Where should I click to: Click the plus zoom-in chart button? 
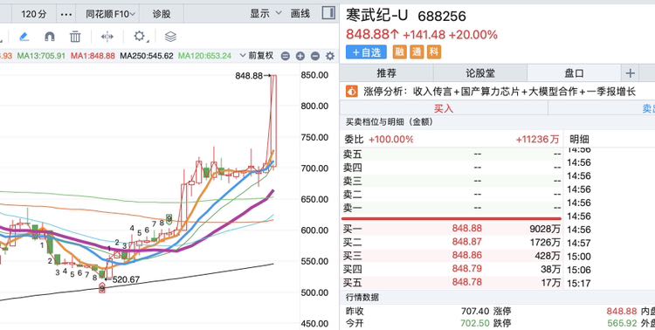coord(300,56)
